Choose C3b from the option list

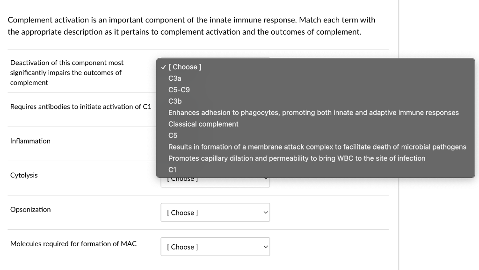coord(174,101)
